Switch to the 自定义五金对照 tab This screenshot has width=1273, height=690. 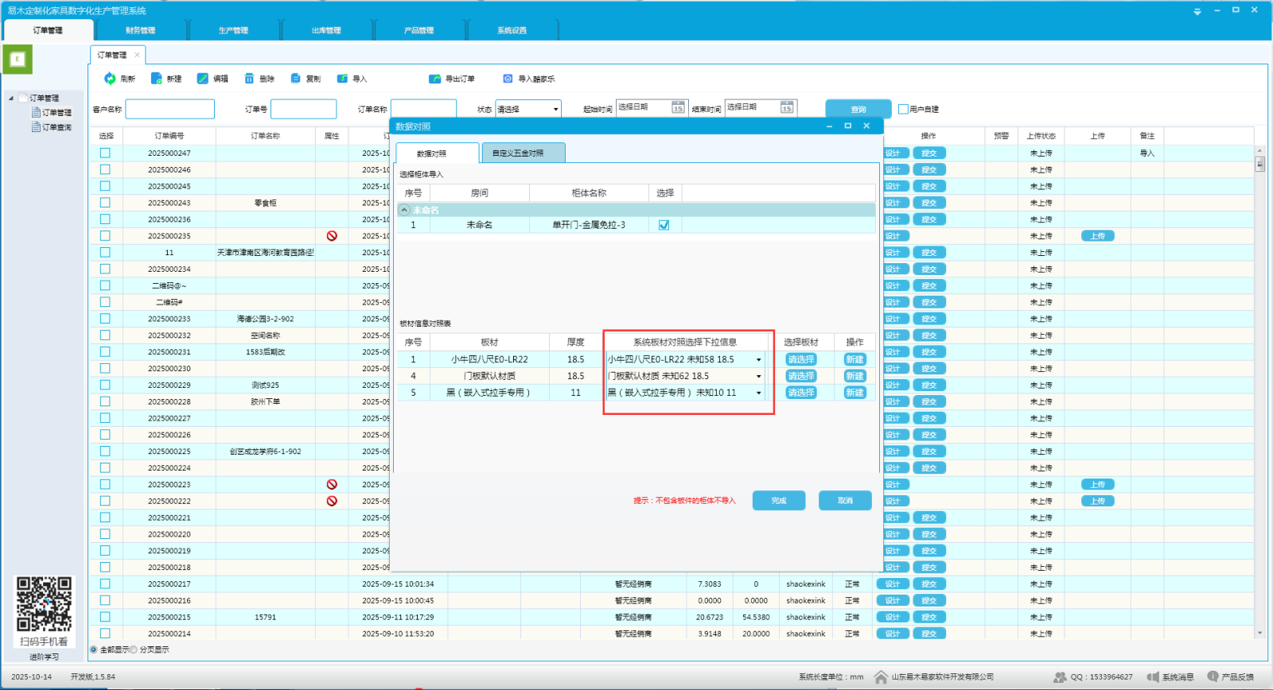pos(523,153)
